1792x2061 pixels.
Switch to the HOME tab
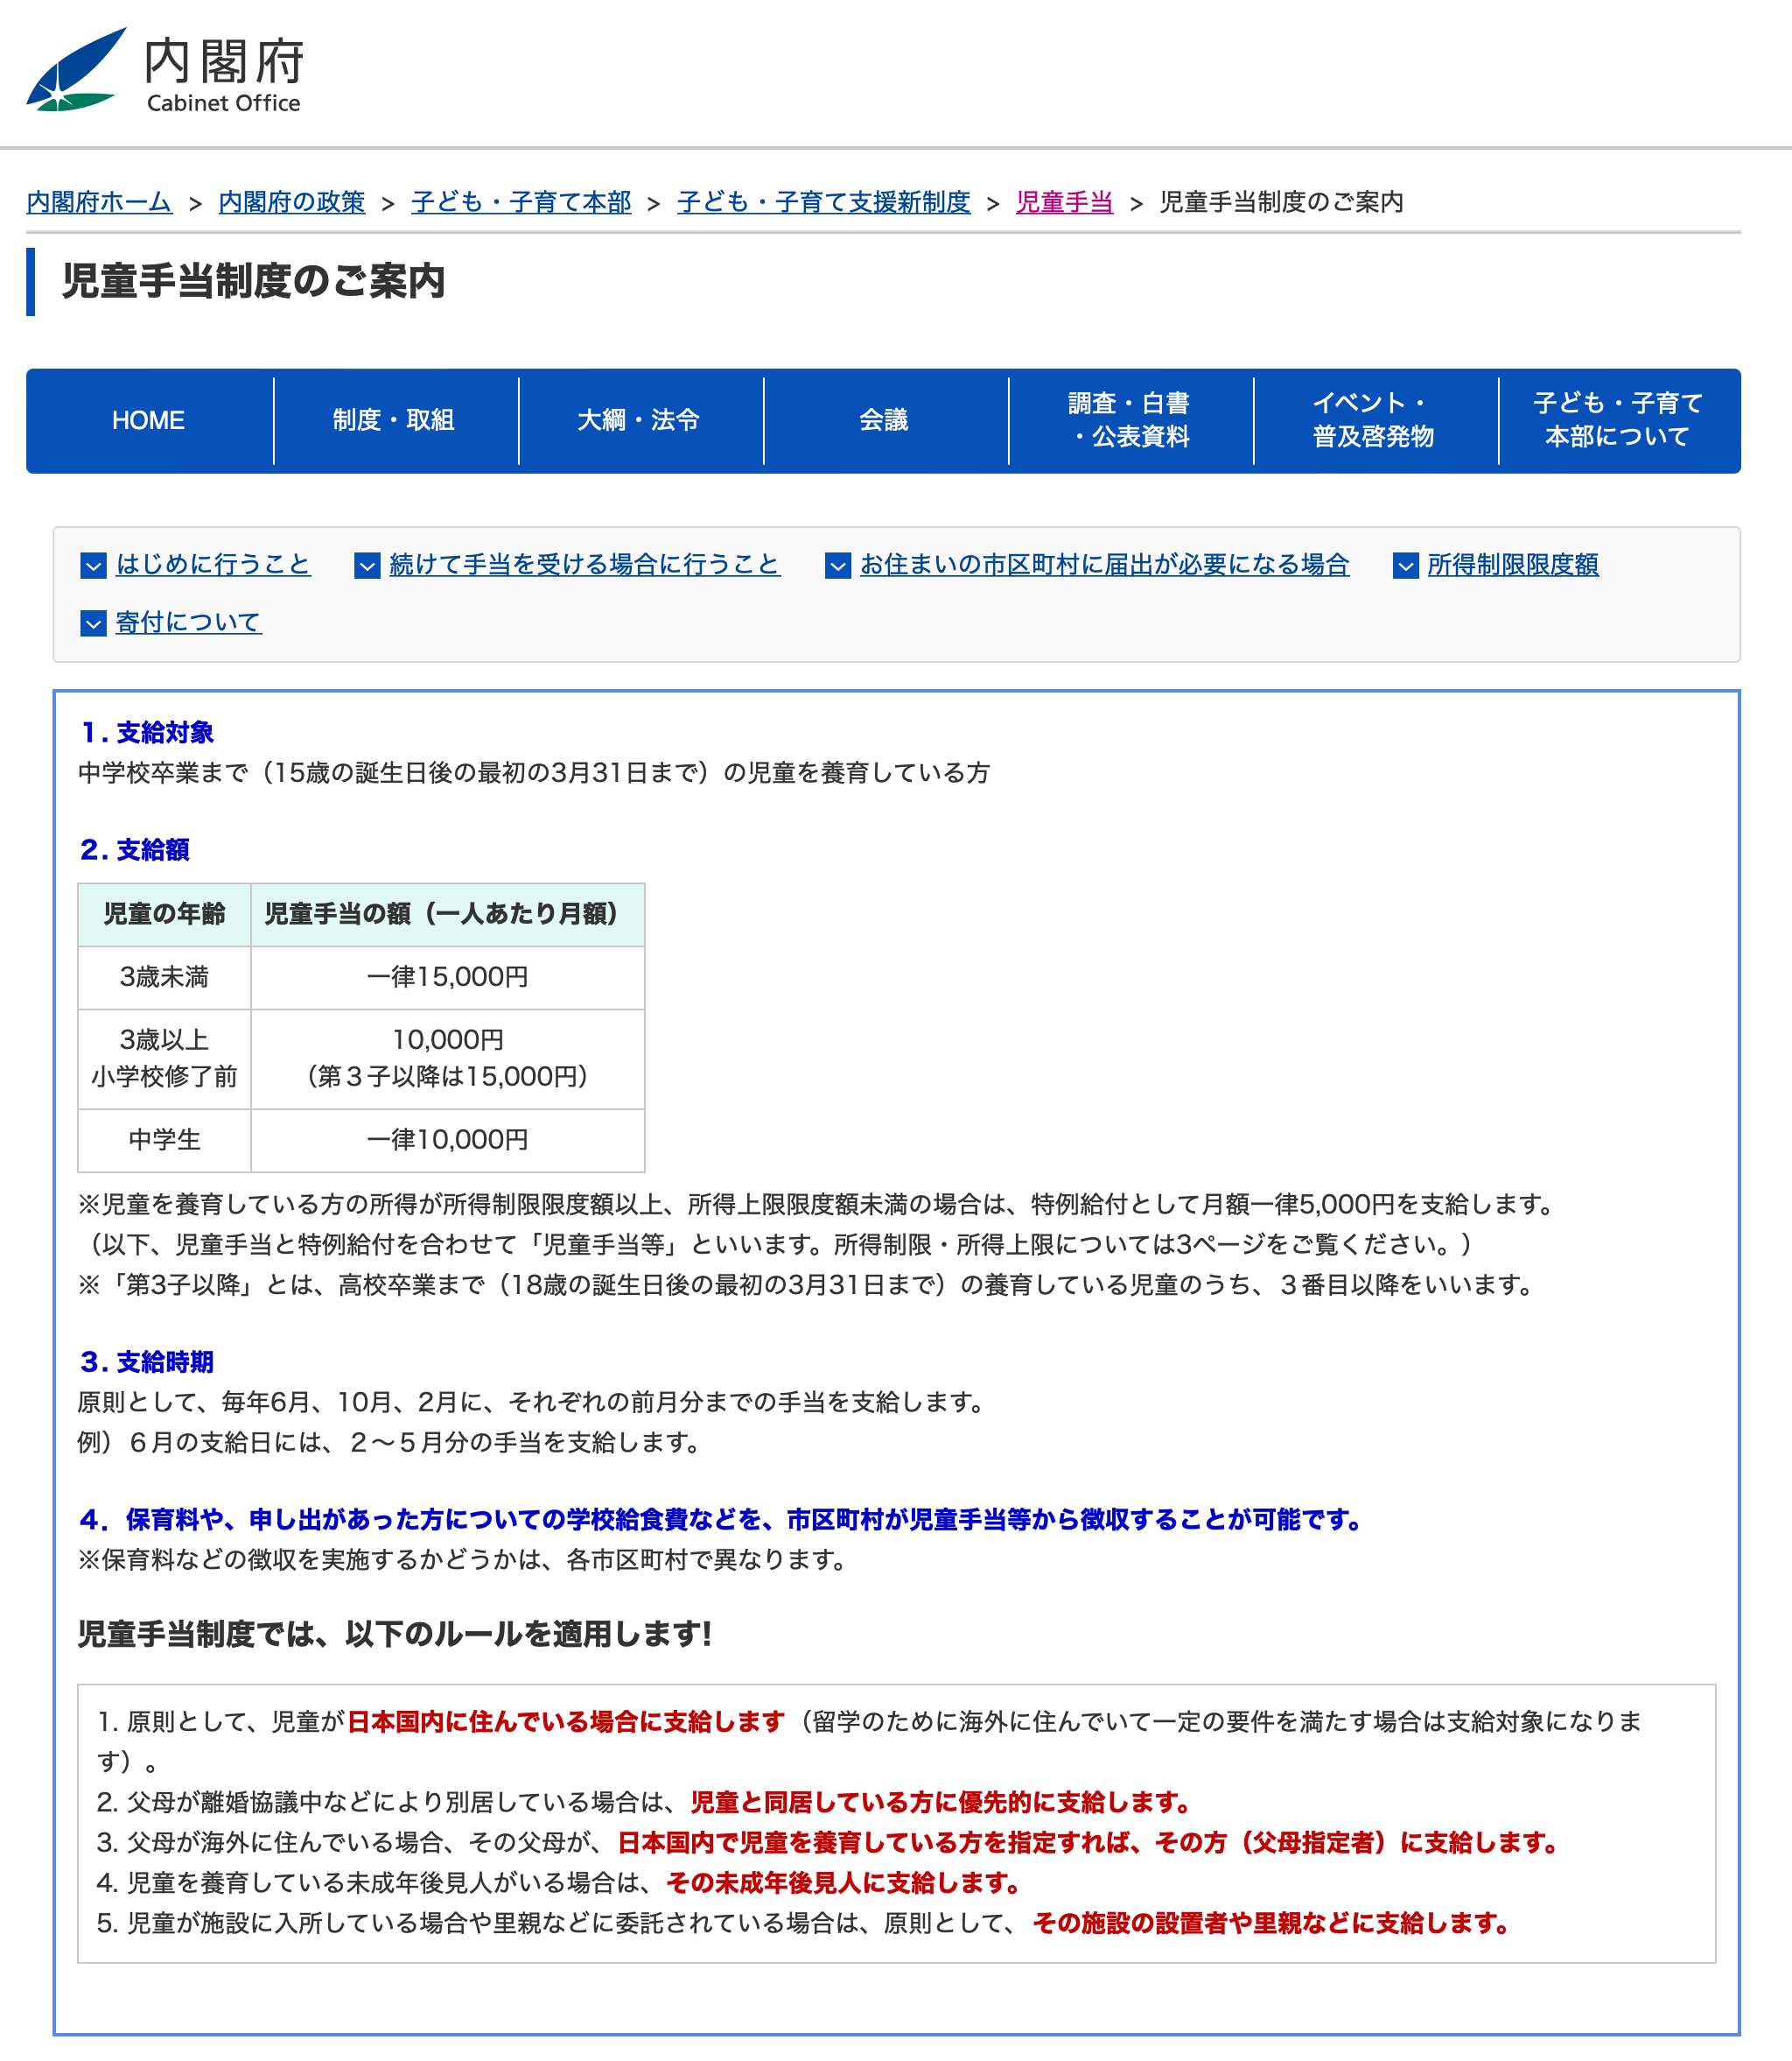[x=148, y=421]
